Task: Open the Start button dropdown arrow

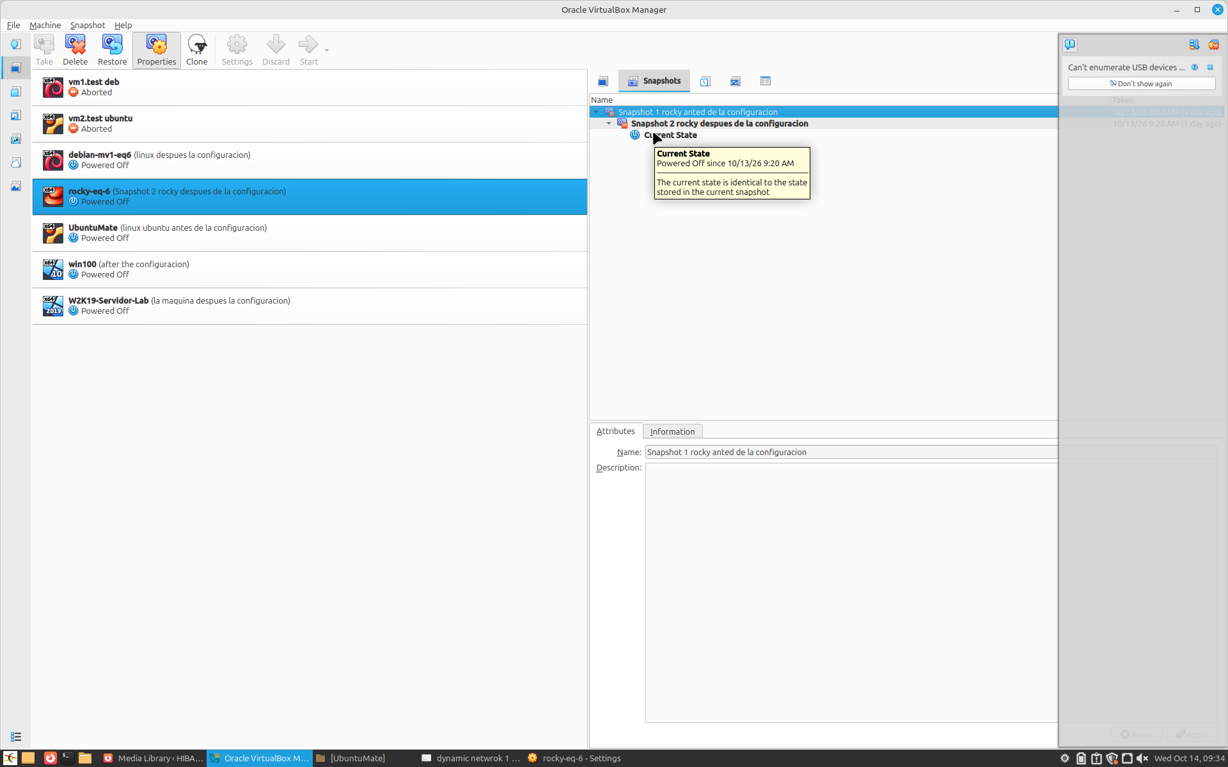Action: pos(327,50)
